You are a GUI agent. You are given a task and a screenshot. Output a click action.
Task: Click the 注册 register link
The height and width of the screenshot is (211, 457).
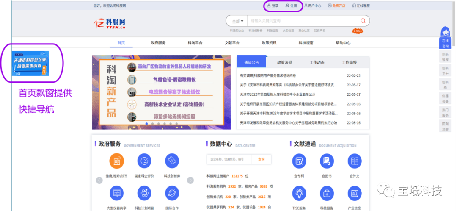(x=291, y=6)
